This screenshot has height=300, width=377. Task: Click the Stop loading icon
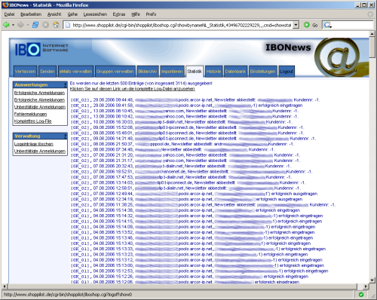(45, 25)
